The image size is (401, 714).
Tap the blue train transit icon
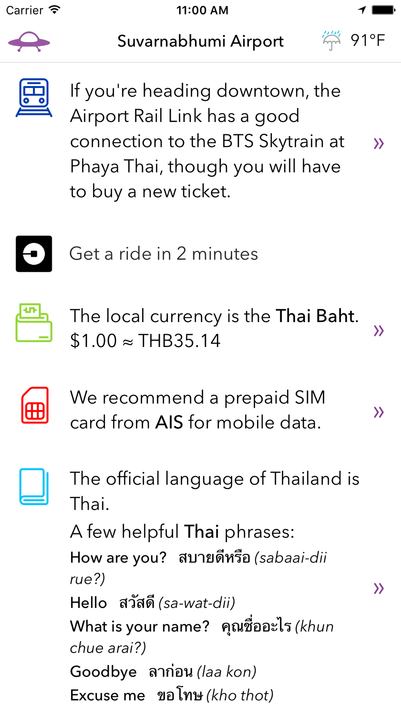tap(34, 98)
